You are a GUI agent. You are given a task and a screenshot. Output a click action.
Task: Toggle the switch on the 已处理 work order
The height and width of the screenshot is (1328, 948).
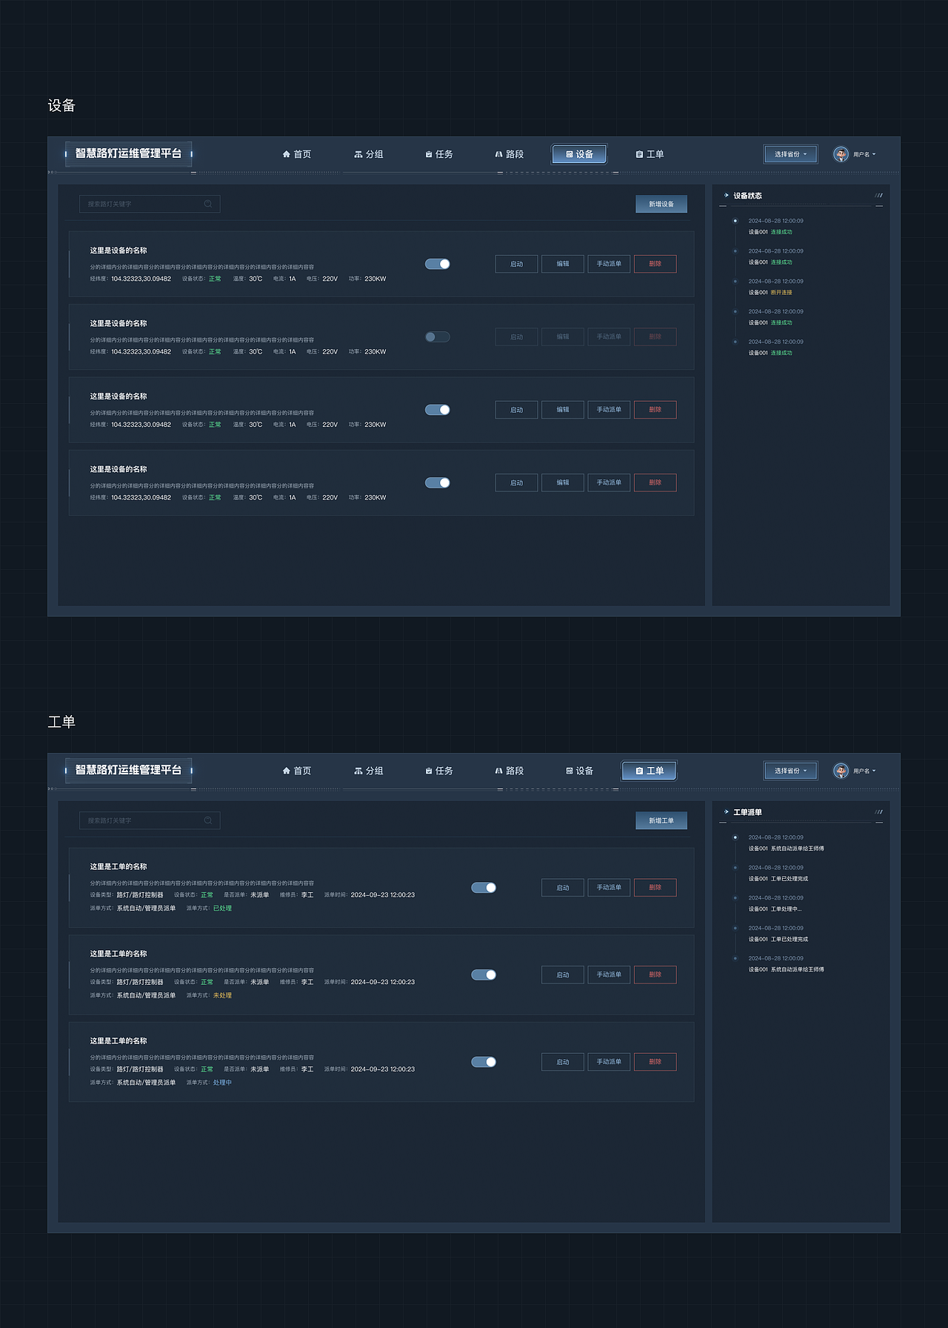(484, 888)
